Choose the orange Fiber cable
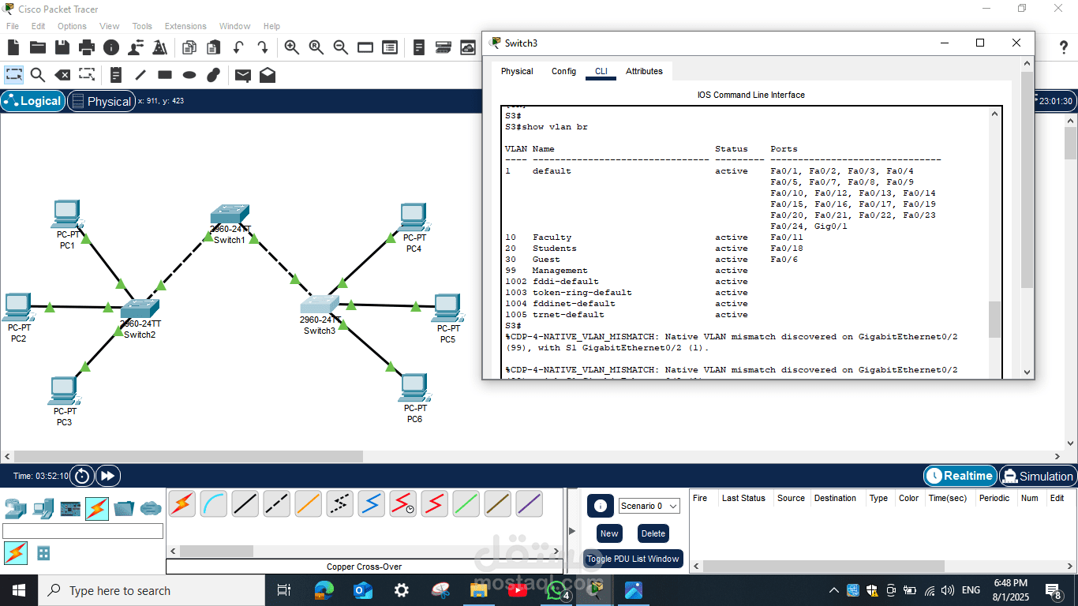The width and height of the screenshot is (1078, 606). tap(309, 503)
